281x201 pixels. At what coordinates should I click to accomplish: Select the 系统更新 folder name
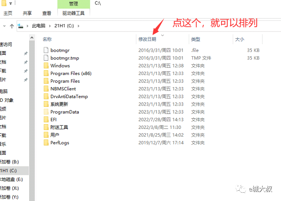click(59, 104)
